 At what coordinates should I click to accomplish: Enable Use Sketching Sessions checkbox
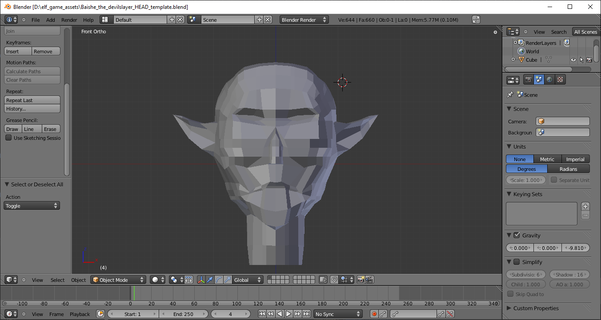point(8,138)
